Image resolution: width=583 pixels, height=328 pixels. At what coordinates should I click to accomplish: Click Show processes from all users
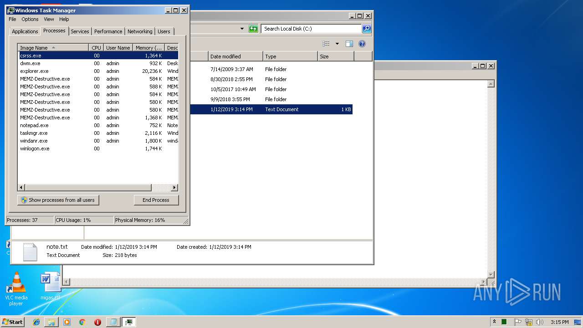(58, 200)
